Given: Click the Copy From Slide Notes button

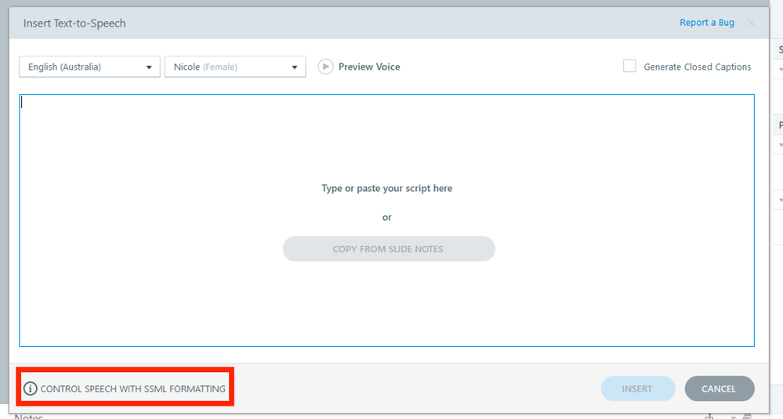Looking at the screenshot, I should [x=389, y=249].
